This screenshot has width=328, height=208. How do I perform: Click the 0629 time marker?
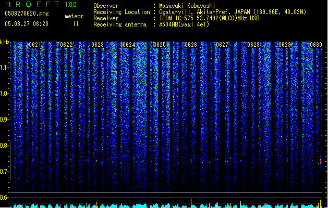pyautogui.click(x=285, y=45)
